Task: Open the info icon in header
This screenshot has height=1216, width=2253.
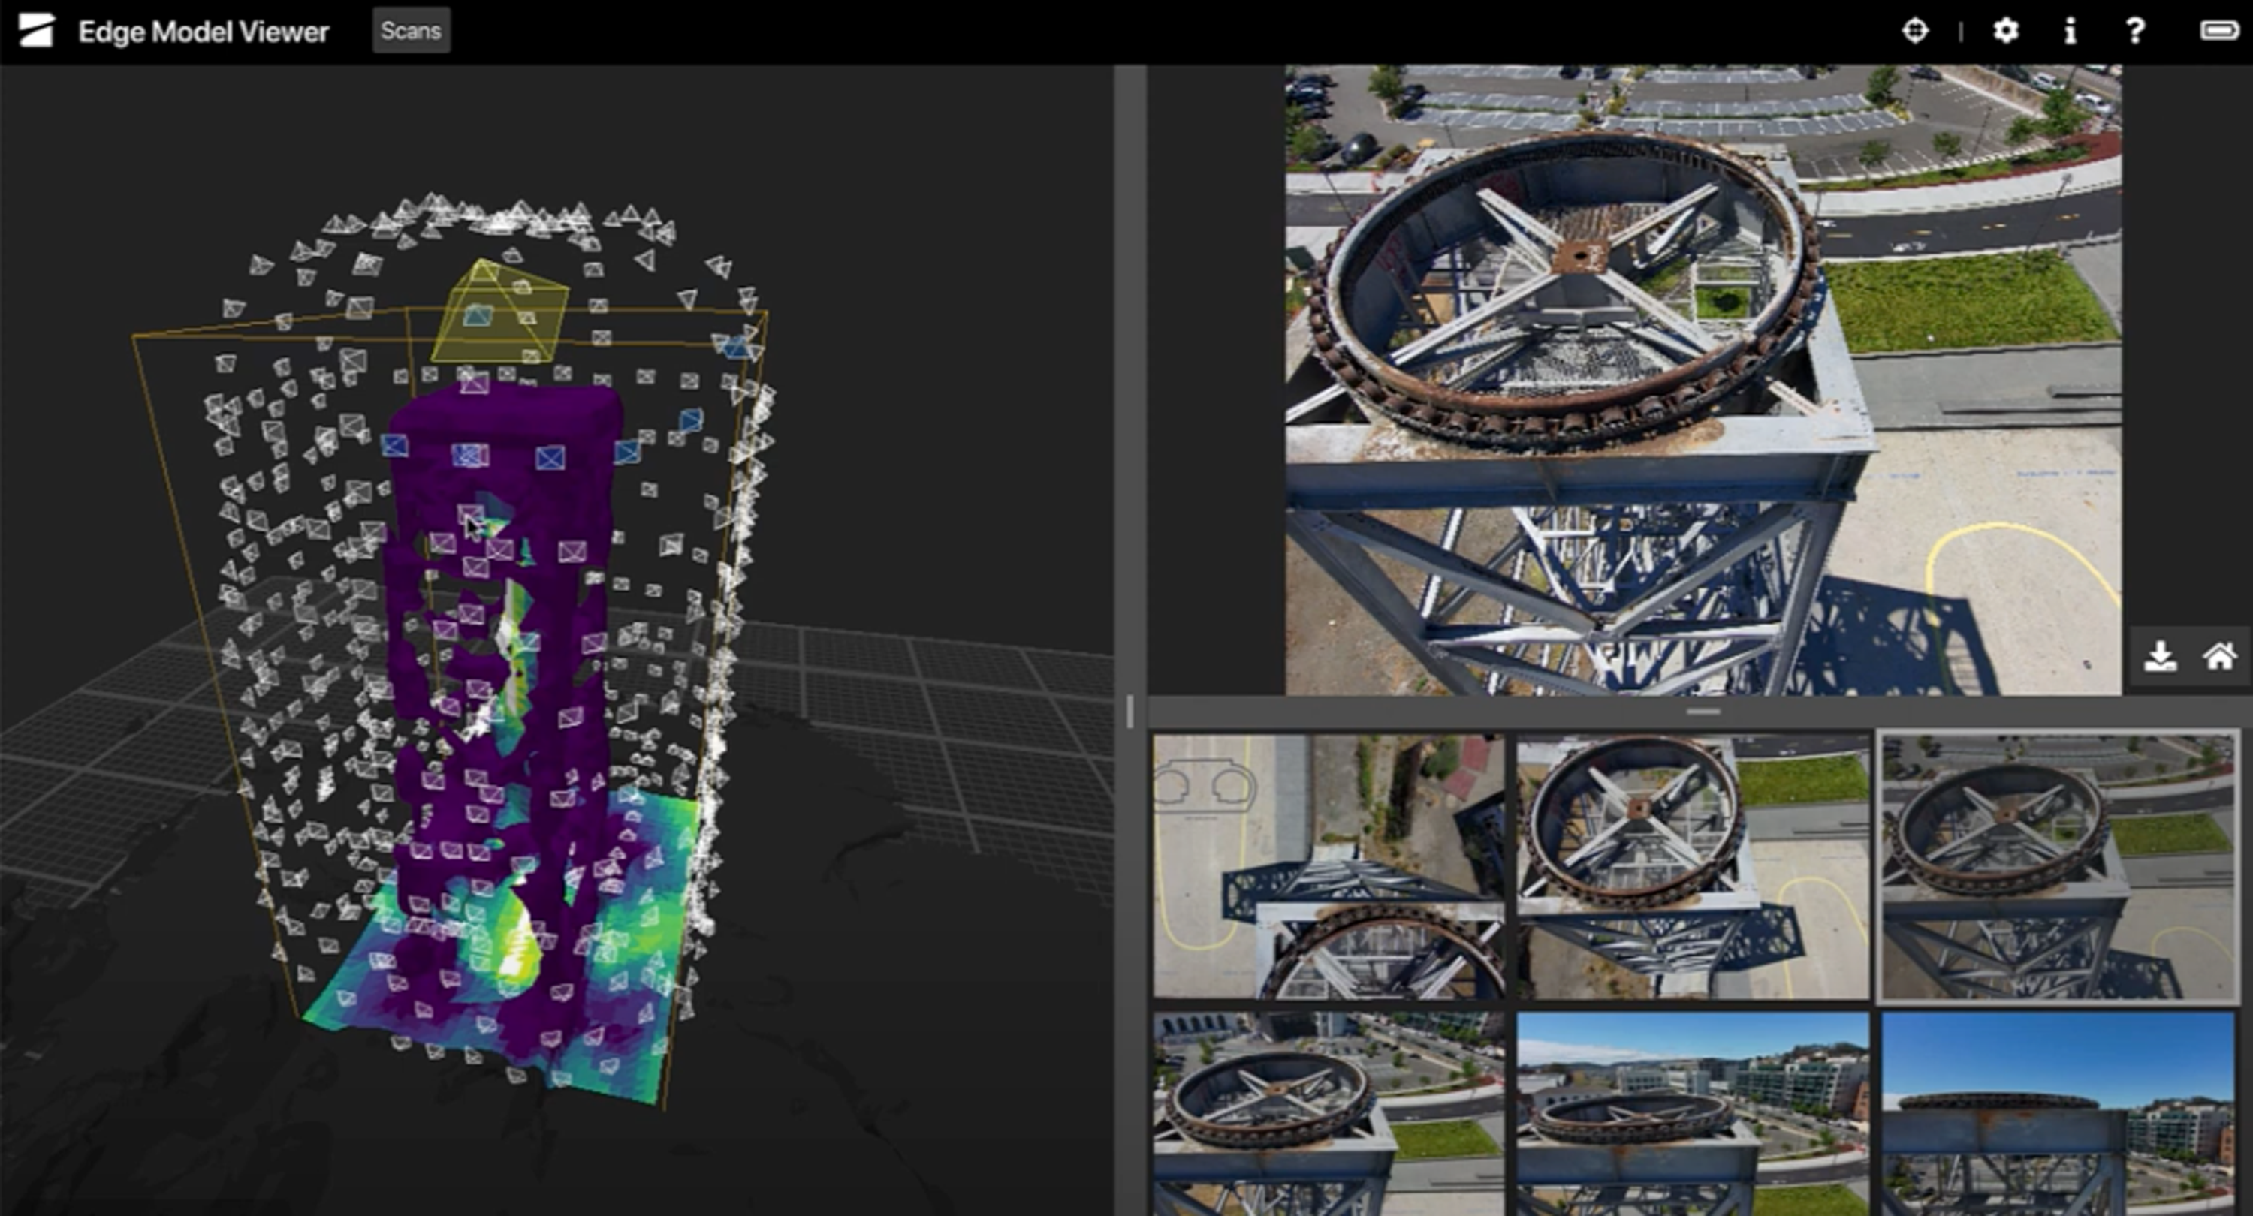Action: coord(2069,31)
